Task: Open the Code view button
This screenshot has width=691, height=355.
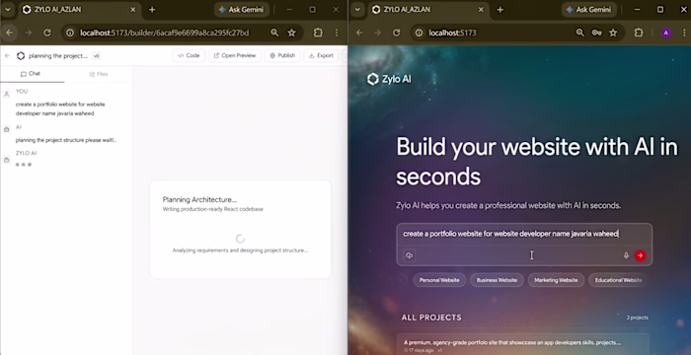Action: click(x=190, y=55)
